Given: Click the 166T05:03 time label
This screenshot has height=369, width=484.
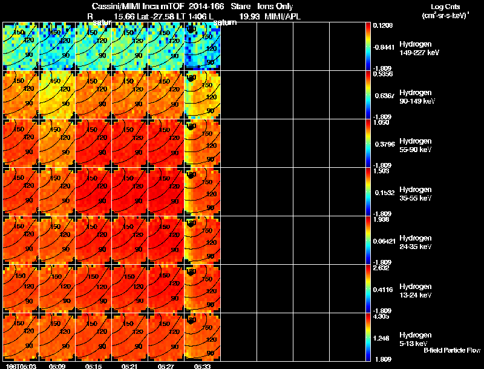Looking at the screenshot, I should 21,366.
